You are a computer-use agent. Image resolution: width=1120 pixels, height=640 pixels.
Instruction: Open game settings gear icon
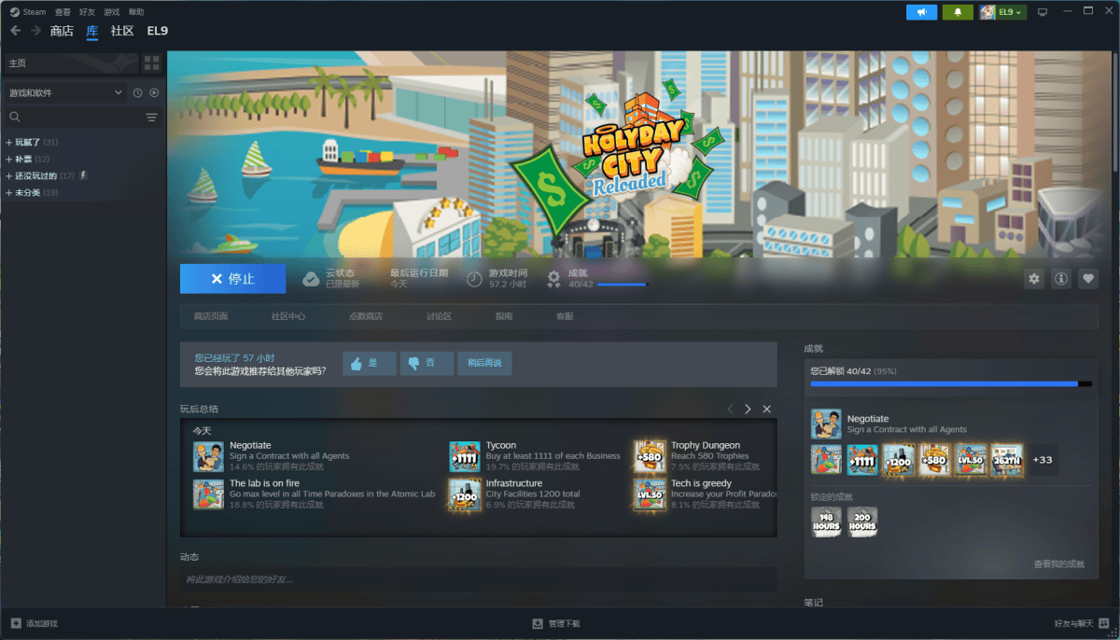[1033, 279]
